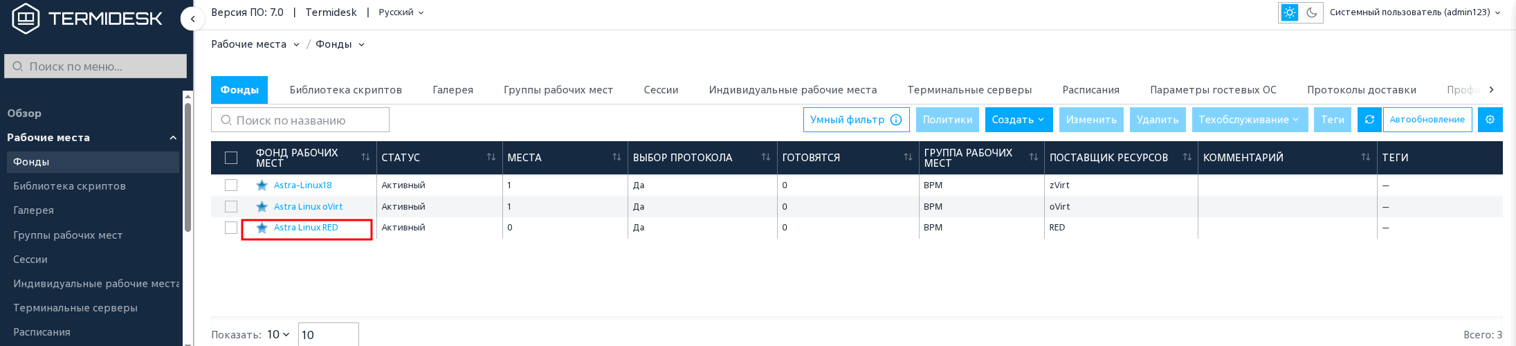Switch to Группы рабочих мест tab

[558, 90]
